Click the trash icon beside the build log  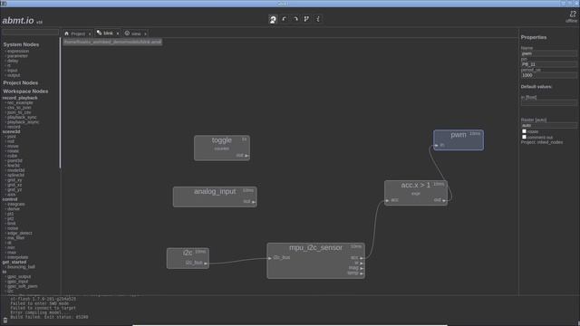5,321
